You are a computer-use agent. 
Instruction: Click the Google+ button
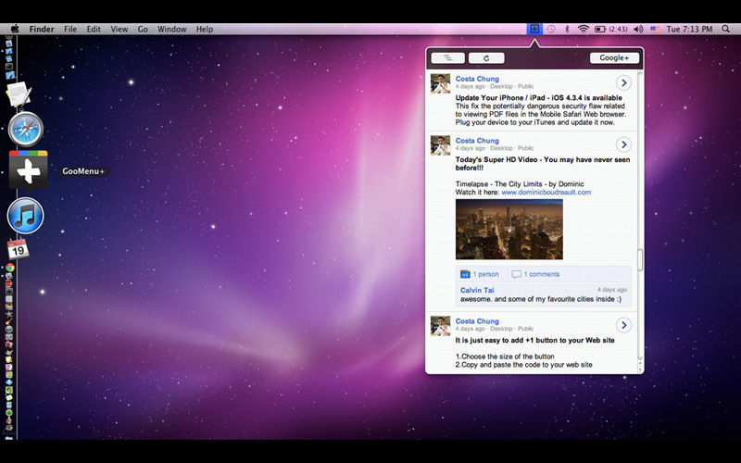tap(614, 57)
